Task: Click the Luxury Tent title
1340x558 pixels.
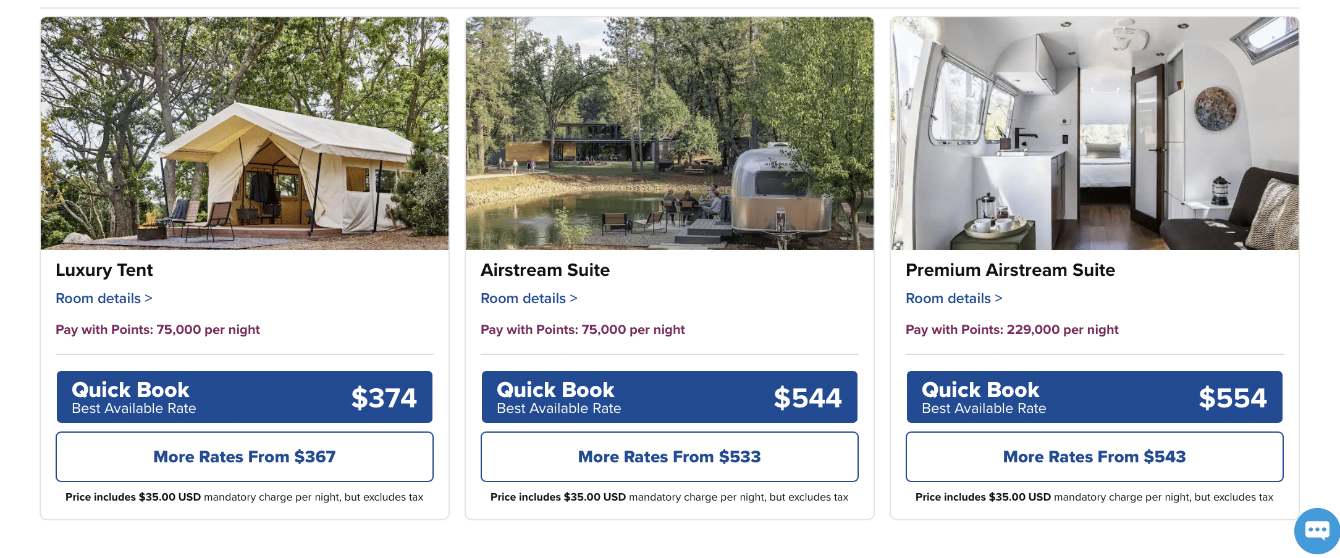Action: [x=104, y=270]
